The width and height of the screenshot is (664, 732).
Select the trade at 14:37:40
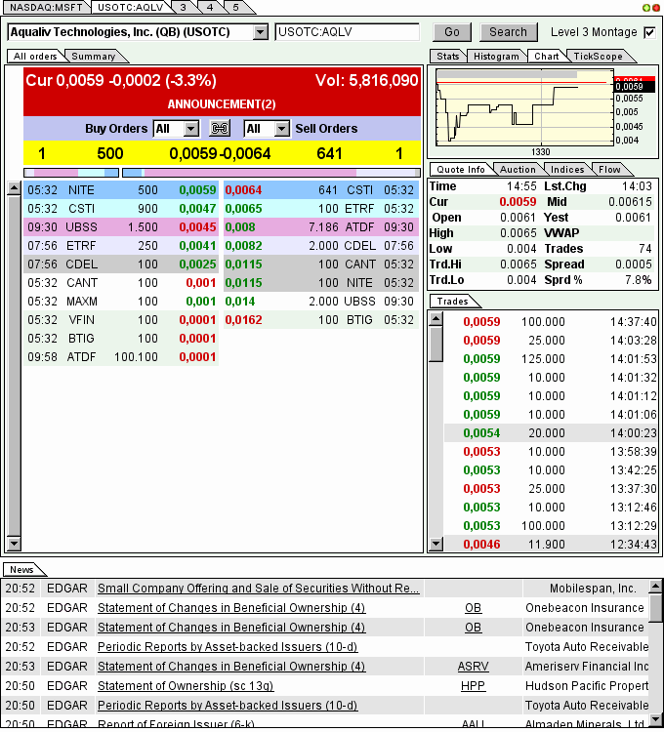[x=551, y=322]
